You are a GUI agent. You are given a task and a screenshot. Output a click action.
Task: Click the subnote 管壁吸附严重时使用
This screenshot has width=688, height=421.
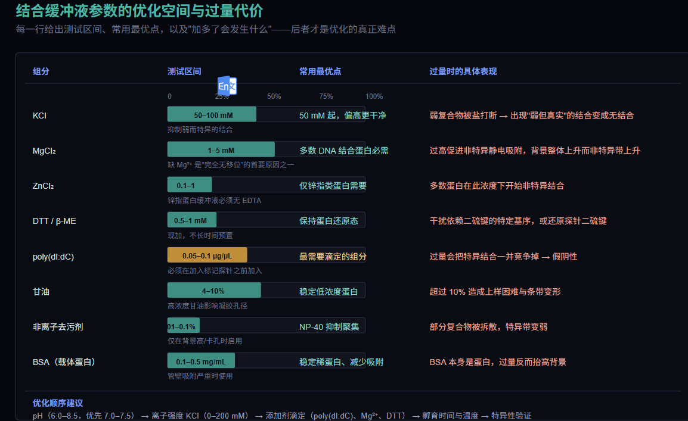(x=200, y=376)
